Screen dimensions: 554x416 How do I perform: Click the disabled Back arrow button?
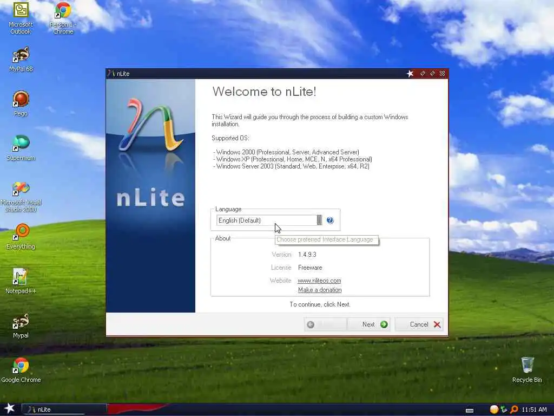tap(325, 324)
